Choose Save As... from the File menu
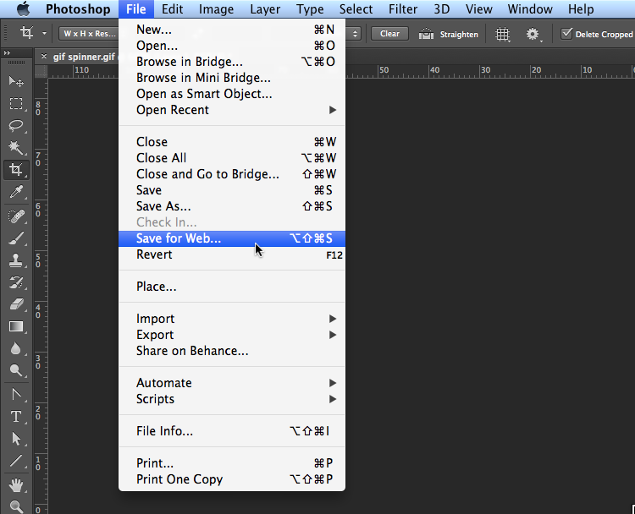635x514 pixels. (x=232, y=206)
